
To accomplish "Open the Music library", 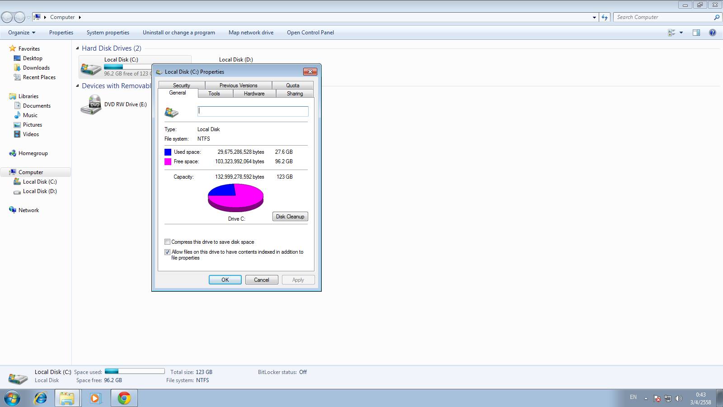I will point(30,115).
